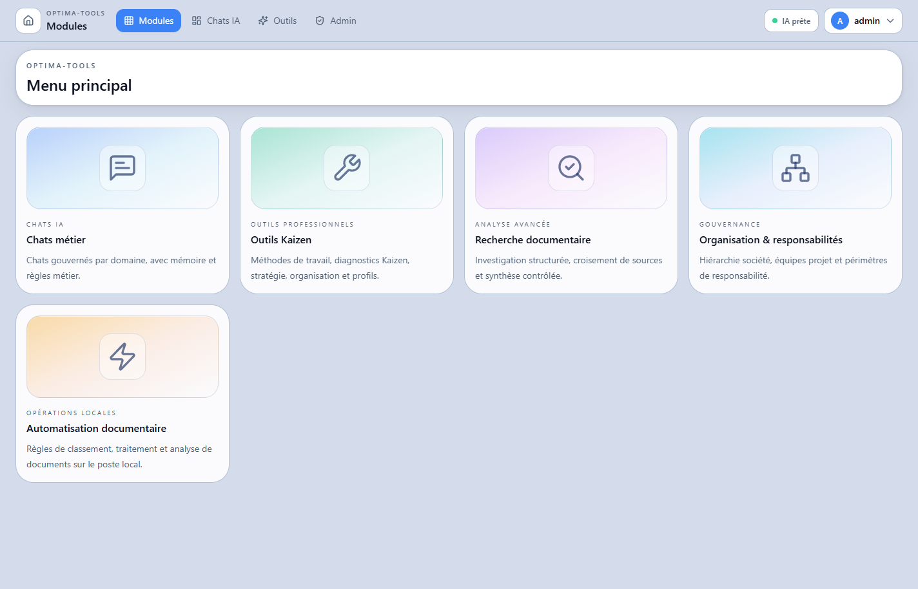Go to the Admin tab

(x=335, y=21)
